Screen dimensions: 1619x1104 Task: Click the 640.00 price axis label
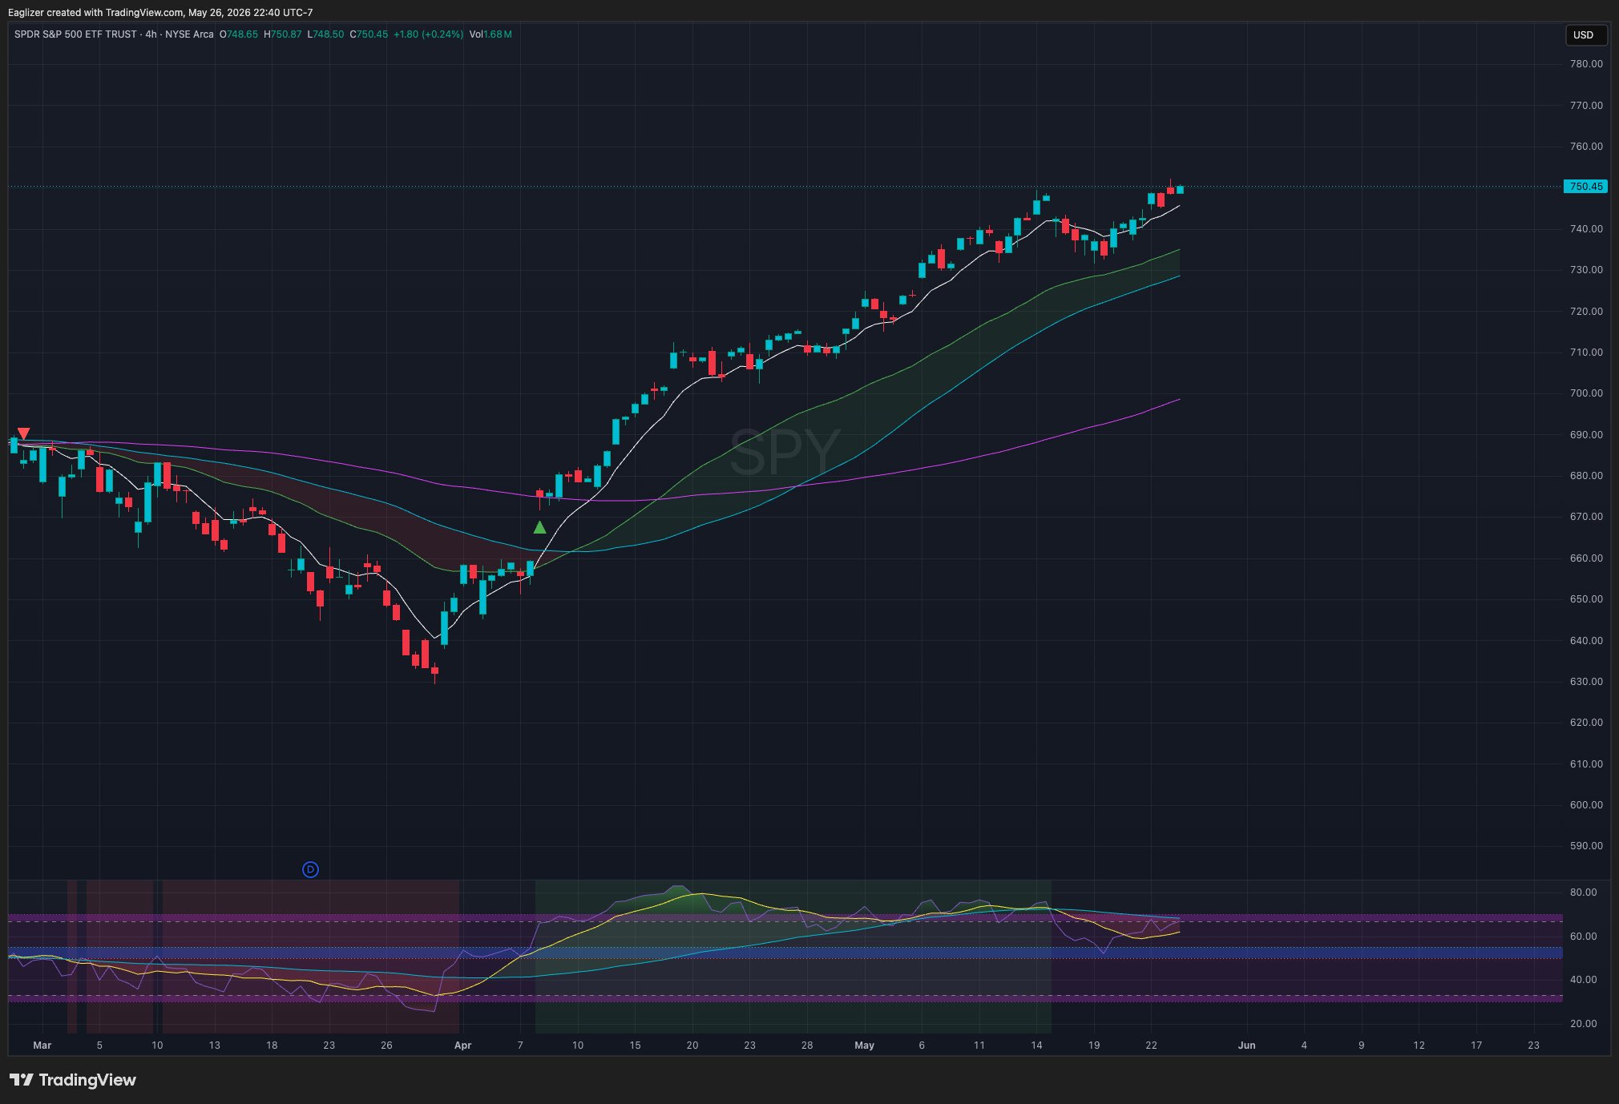coord(1586,641)
